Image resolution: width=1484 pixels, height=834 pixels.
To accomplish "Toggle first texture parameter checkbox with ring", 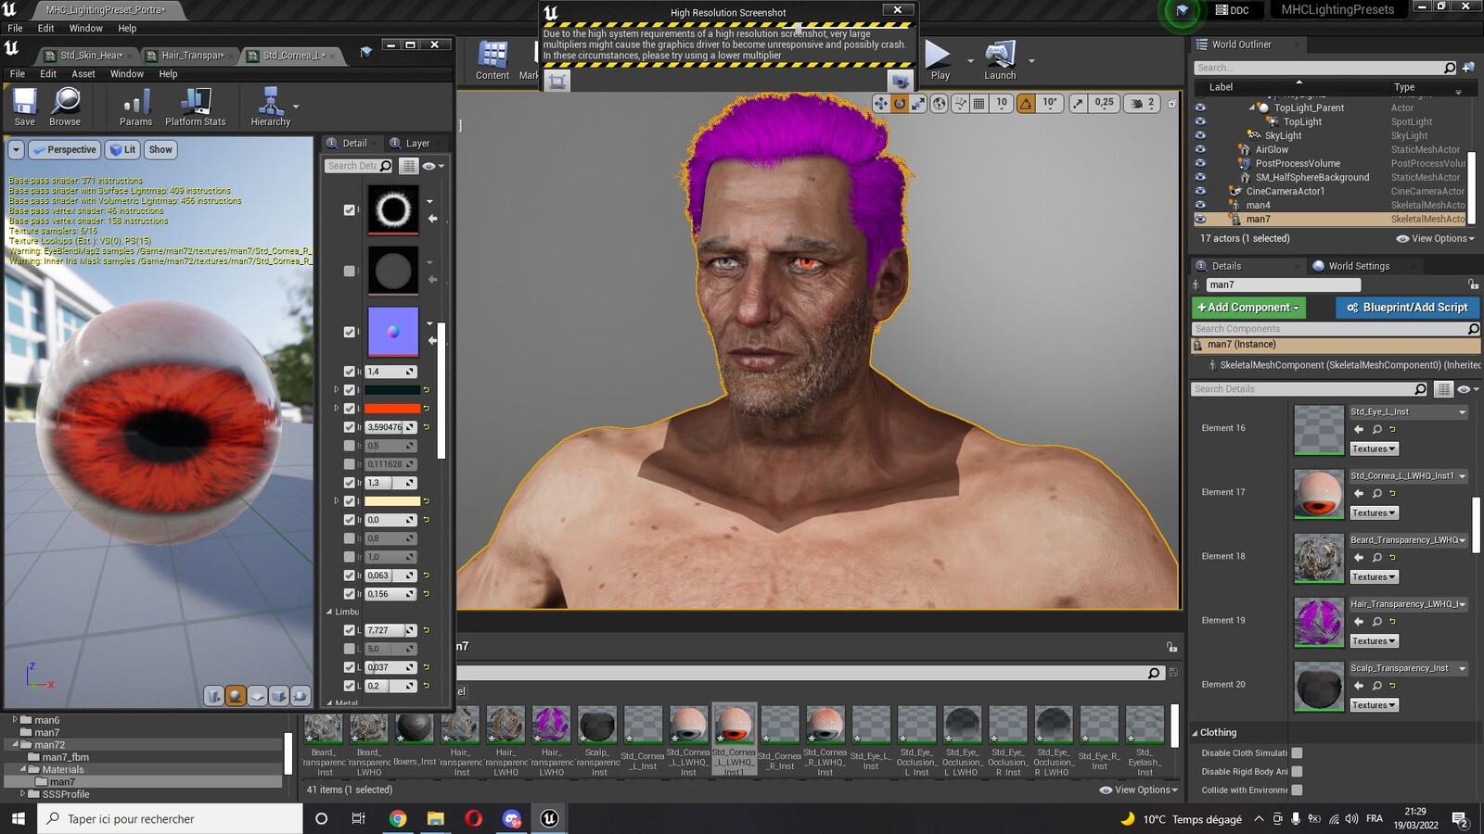I will click(x=350, y=210).
